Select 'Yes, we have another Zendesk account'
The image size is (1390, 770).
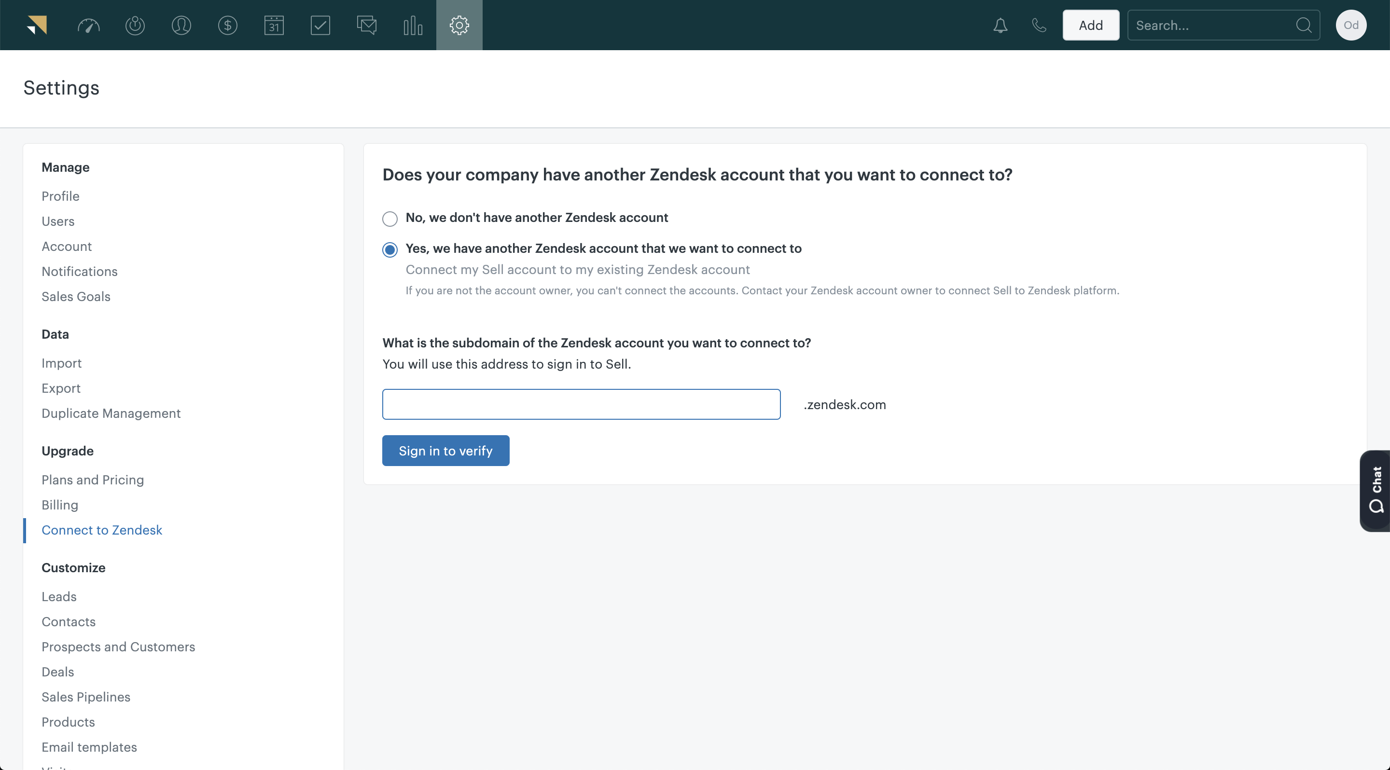coord(389,249)
